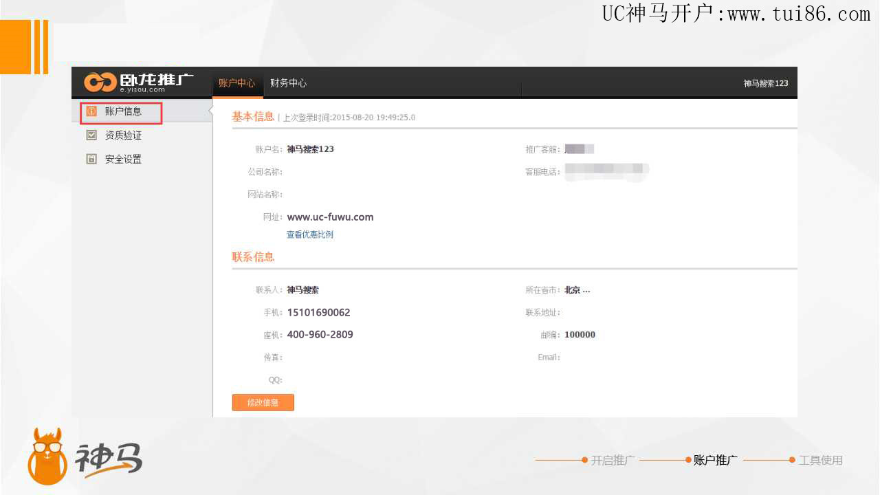Click the 资质验证 checkmark icon
The width and height of the screenshot is (880, 495).
(91, 135)
